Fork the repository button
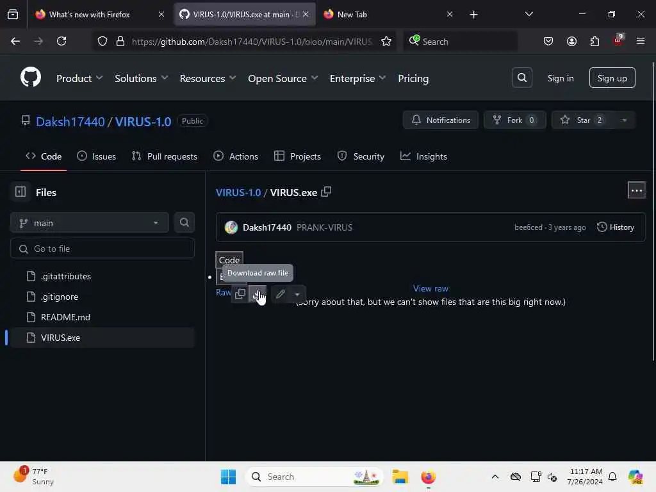656x492 pixels. (x=514, y=120)
